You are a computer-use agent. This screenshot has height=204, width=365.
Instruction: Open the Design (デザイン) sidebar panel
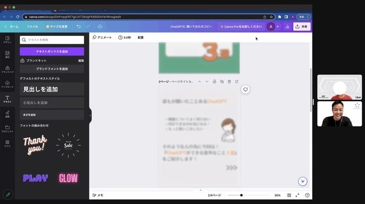[x=7, y=40]
